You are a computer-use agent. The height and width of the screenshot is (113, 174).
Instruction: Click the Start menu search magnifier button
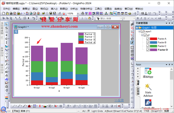[x=4, y=109]
